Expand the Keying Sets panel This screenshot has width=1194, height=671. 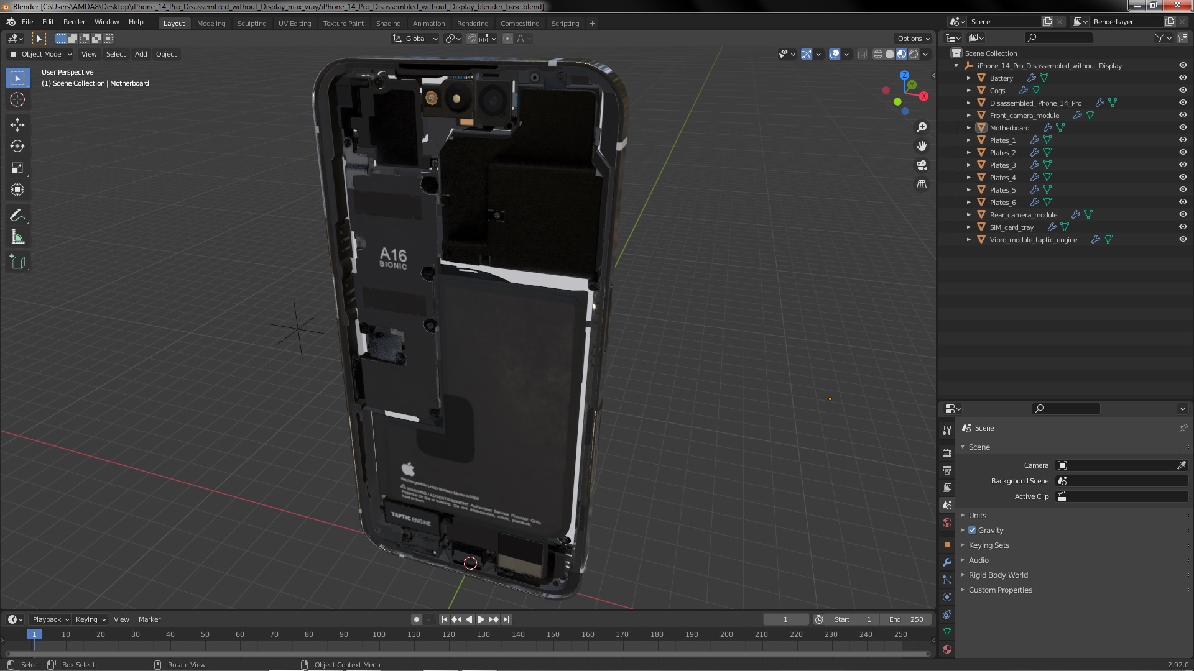click(988, 545)
